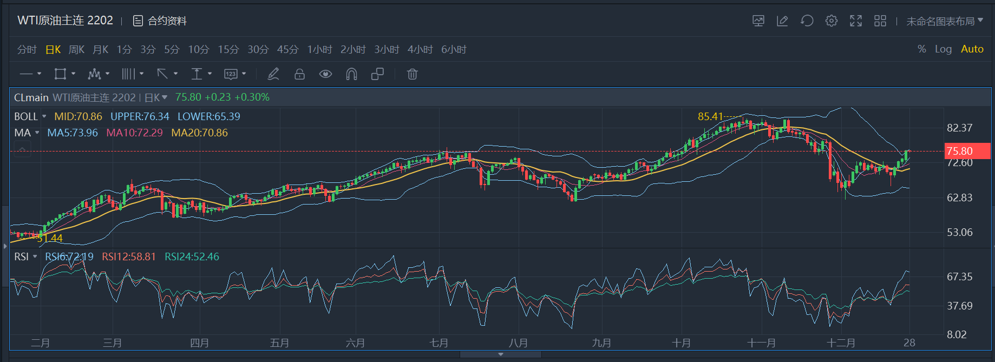Screen dimensions: 995x362
Task: Expand the 未命名图表布局 layout dropdown
Action: click(x=945, y=21)
